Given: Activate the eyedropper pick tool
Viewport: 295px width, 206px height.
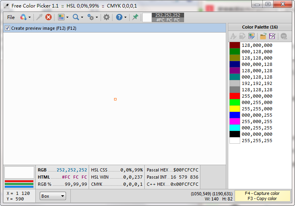Looking at the screenshot, I should pyautogui.click(x=39, y=17).
